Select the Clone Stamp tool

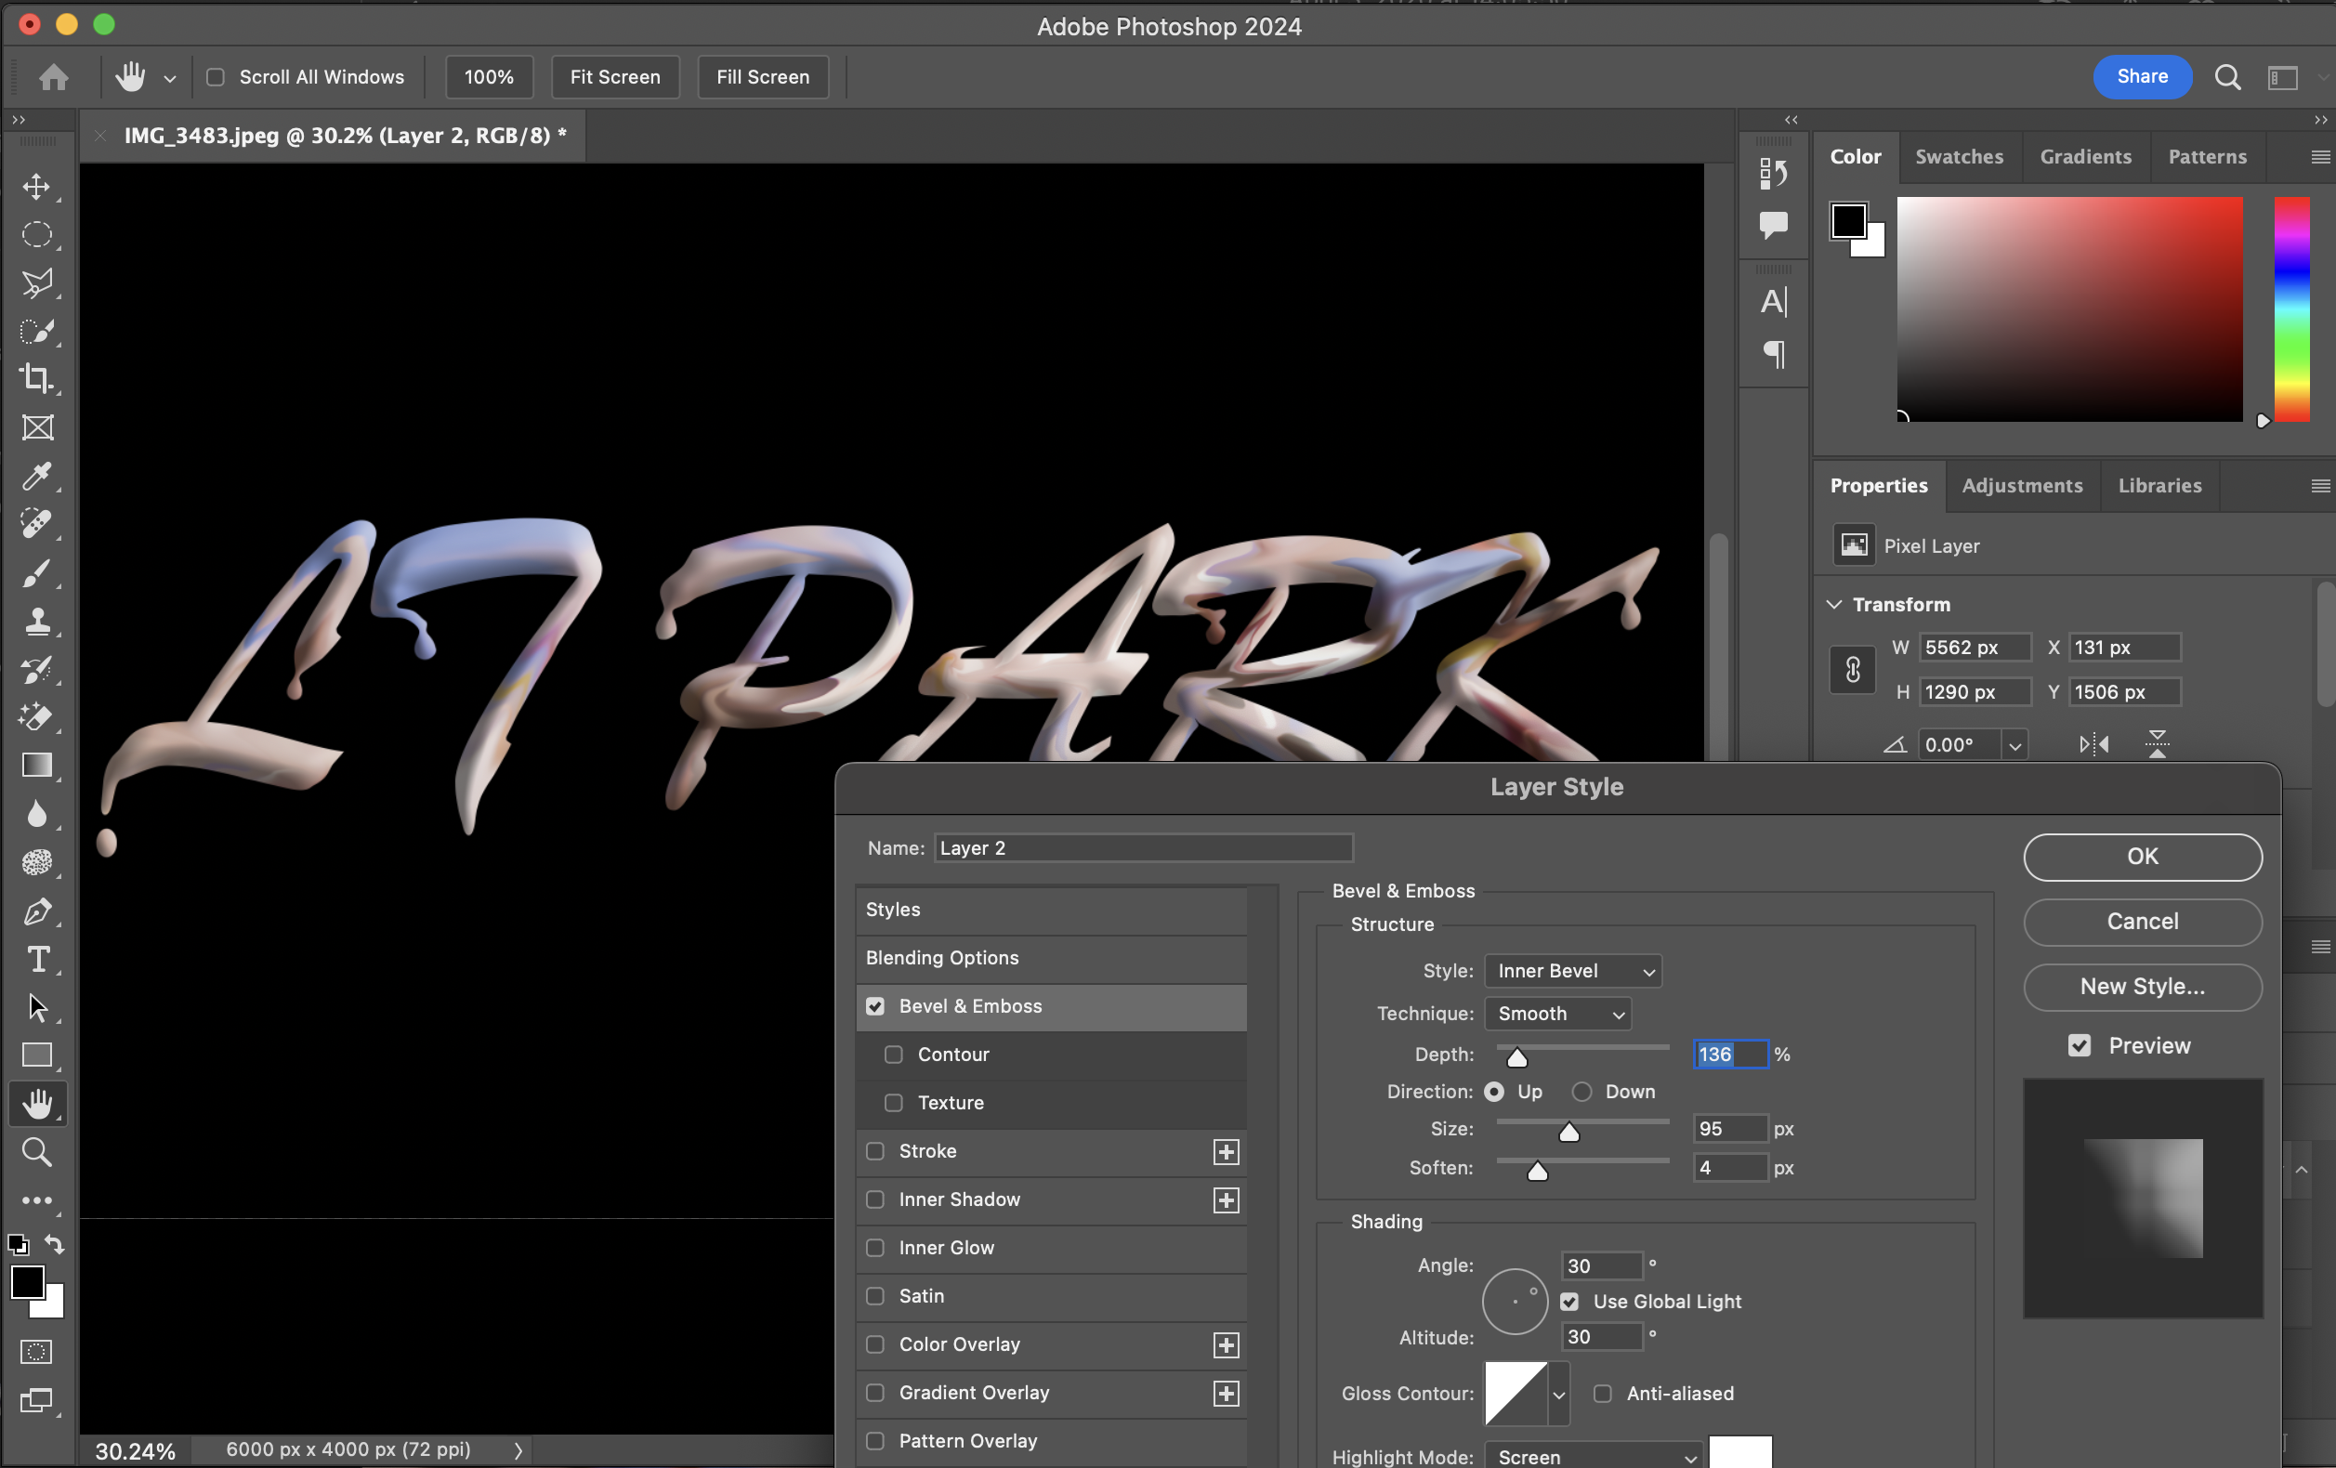pyautogui.click(x=37, y=621)
